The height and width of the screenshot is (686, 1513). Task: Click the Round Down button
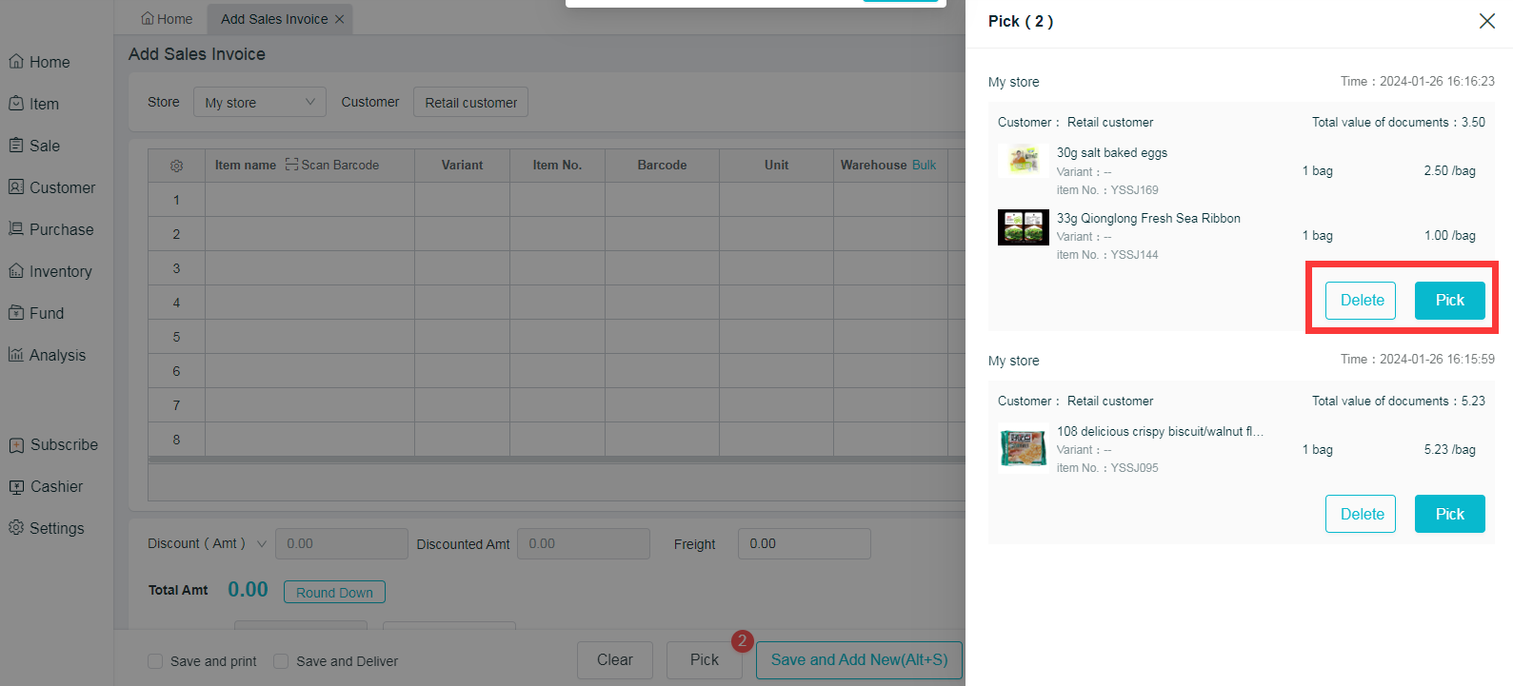[334, 592]
